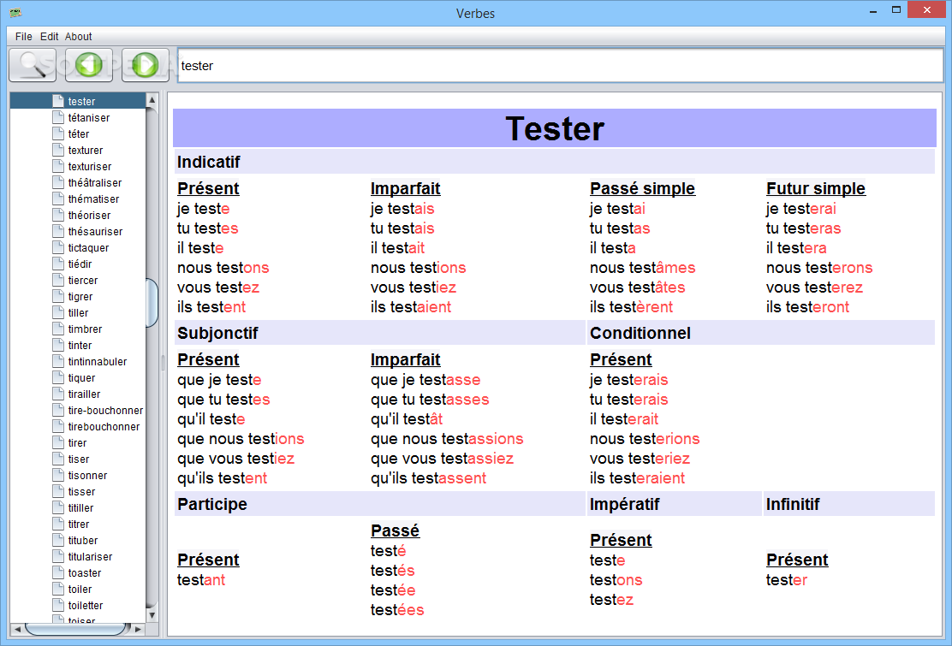Click 'nous testâmes' in Passé simple
The width and height of the screenshot is (952, 646).
[642, 268]
